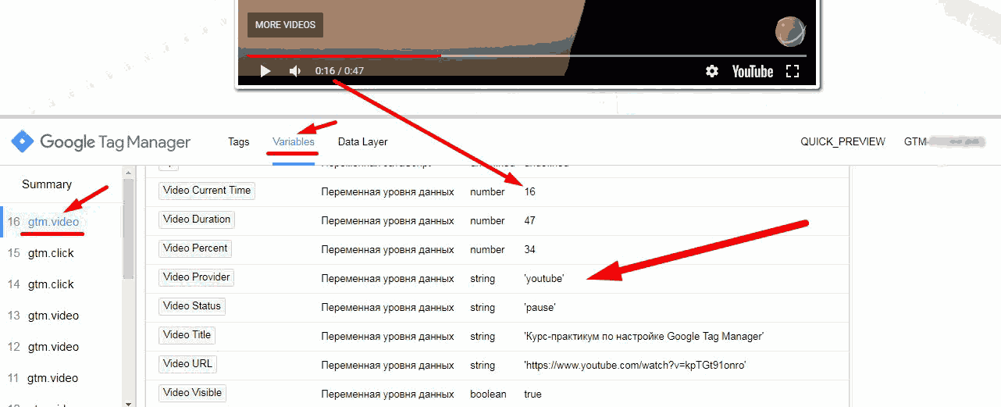Open the Tags tab

(x=239, y=142)
